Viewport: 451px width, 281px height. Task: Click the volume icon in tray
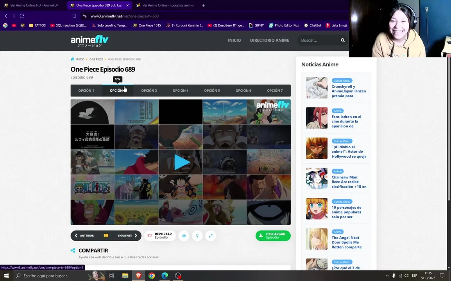[406, 276]
